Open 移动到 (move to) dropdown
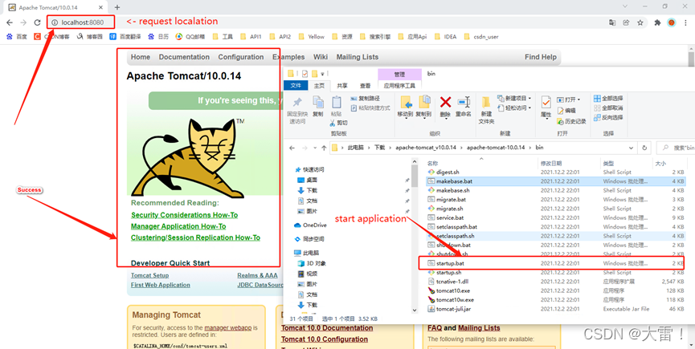The width and height of the screenshot is (695, 349). click(x=405, y=108)
